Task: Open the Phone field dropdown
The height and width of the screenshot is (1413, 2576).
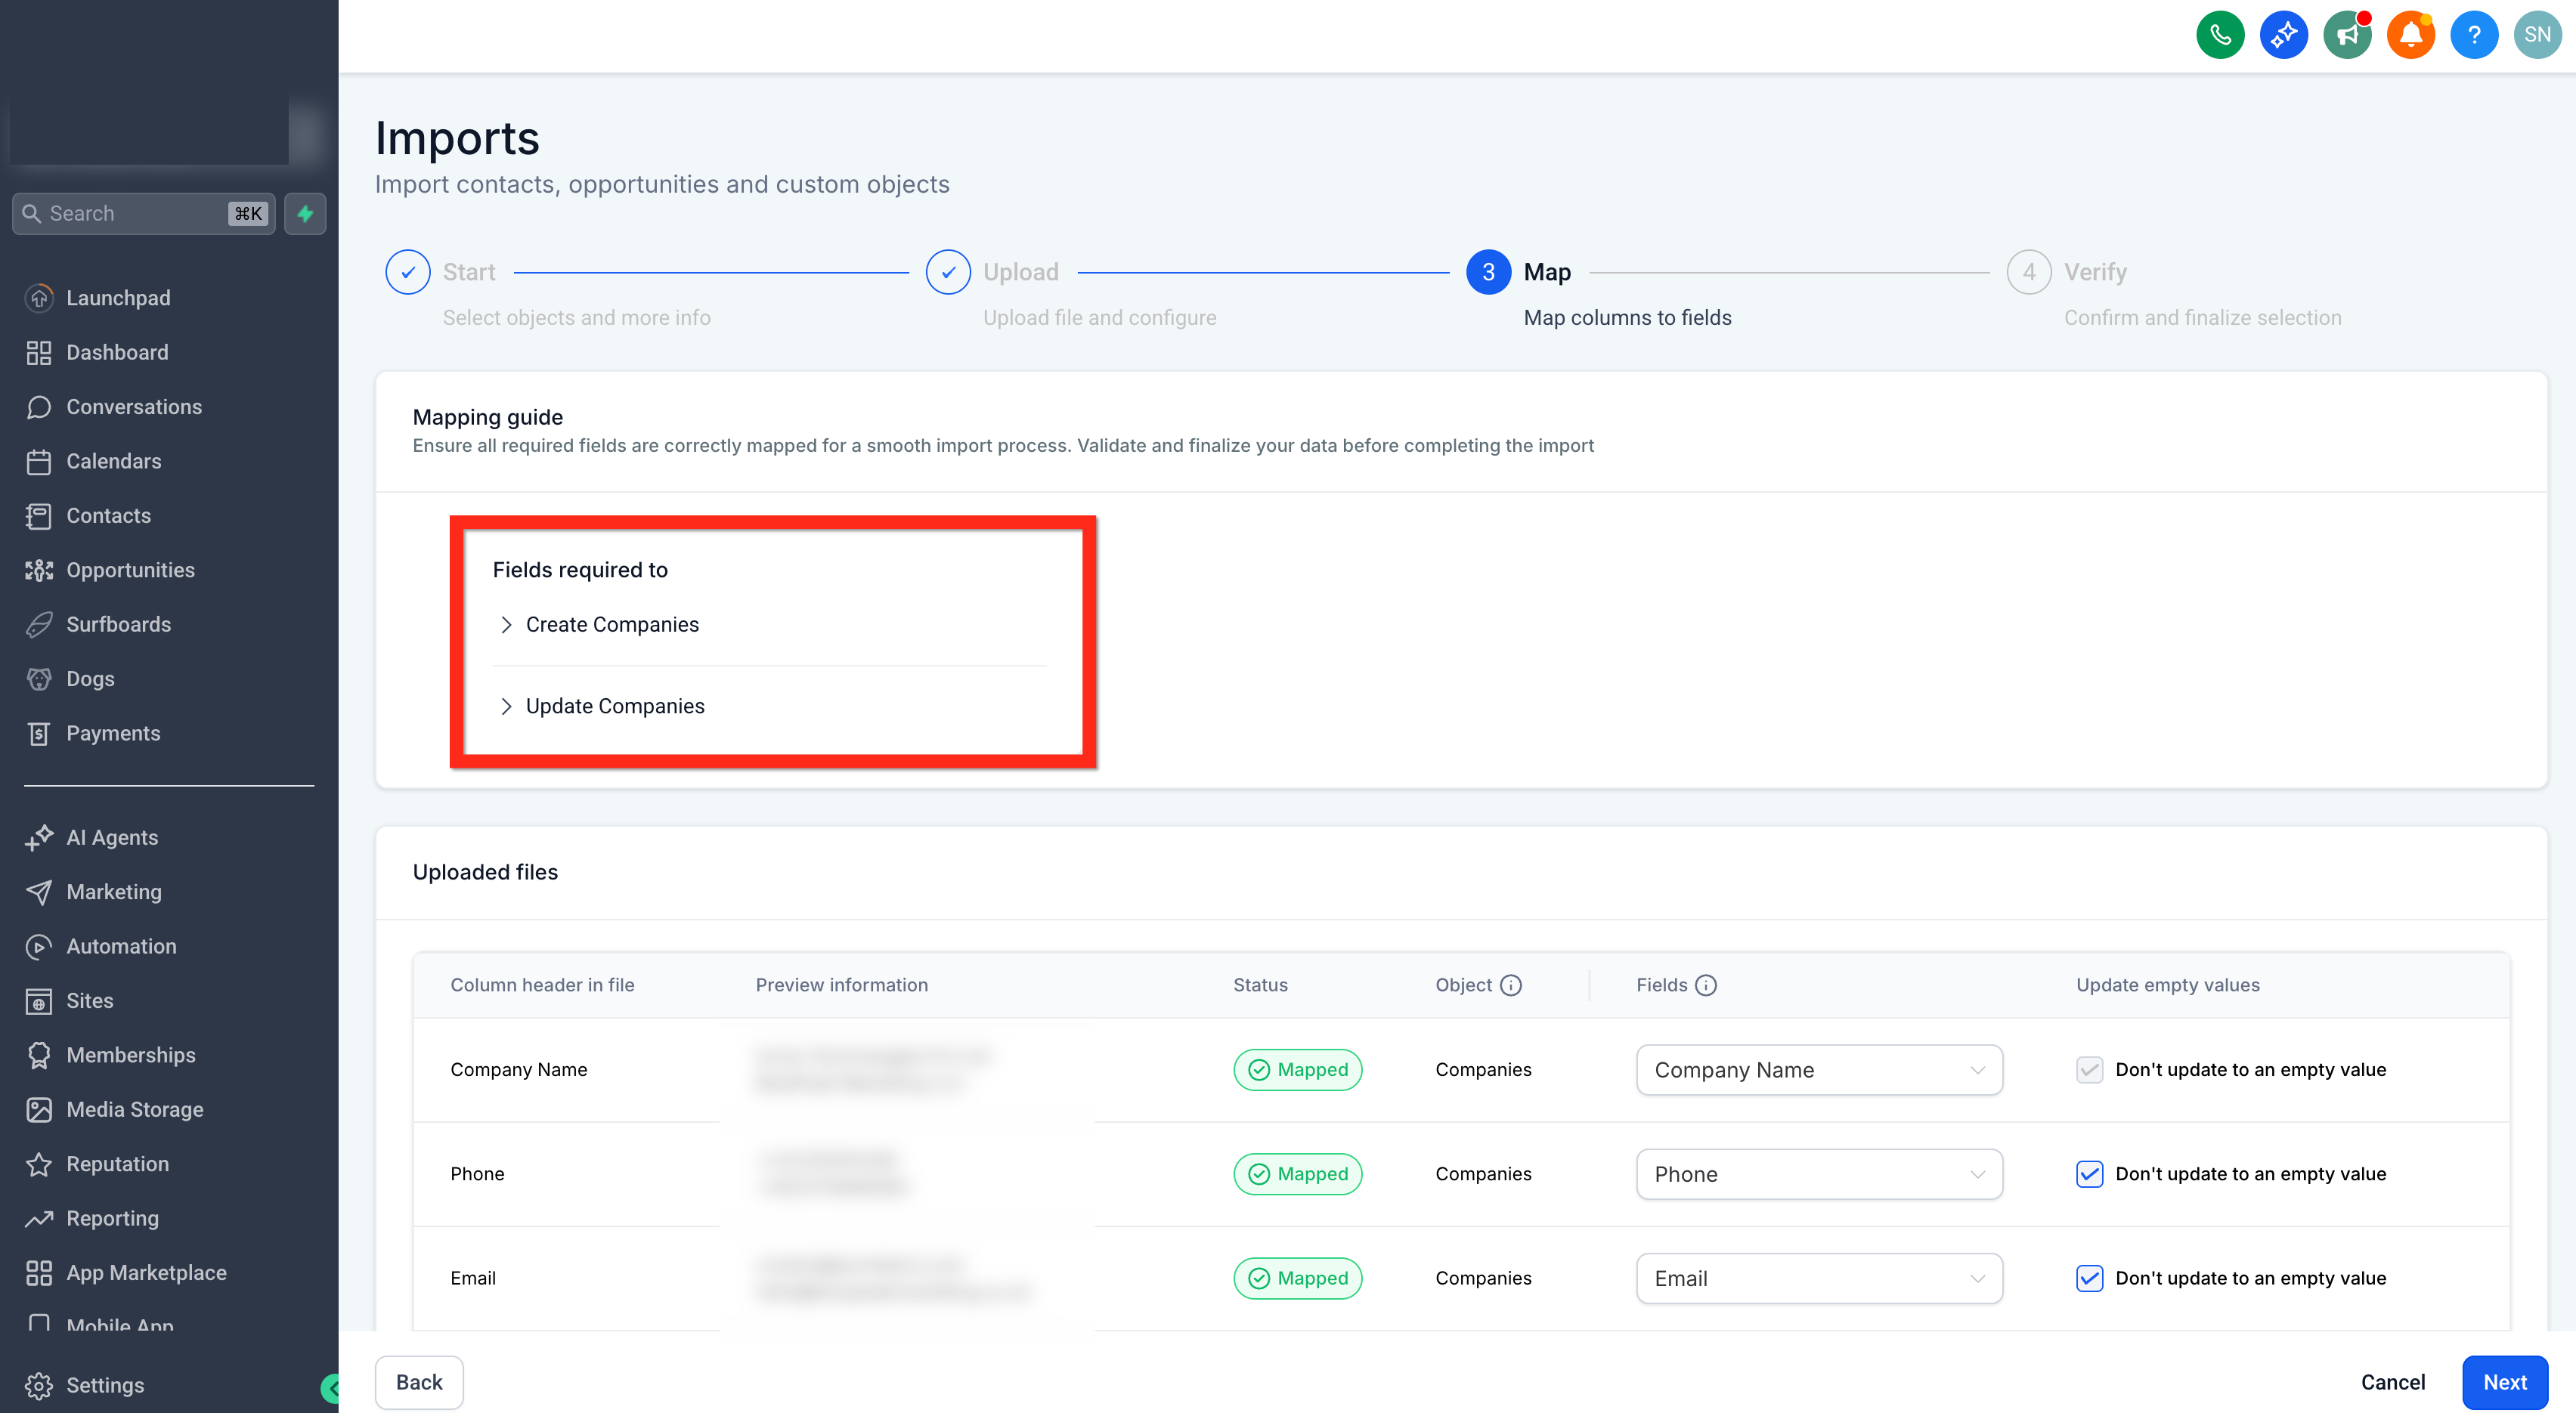Action: pos(1819,1174)
